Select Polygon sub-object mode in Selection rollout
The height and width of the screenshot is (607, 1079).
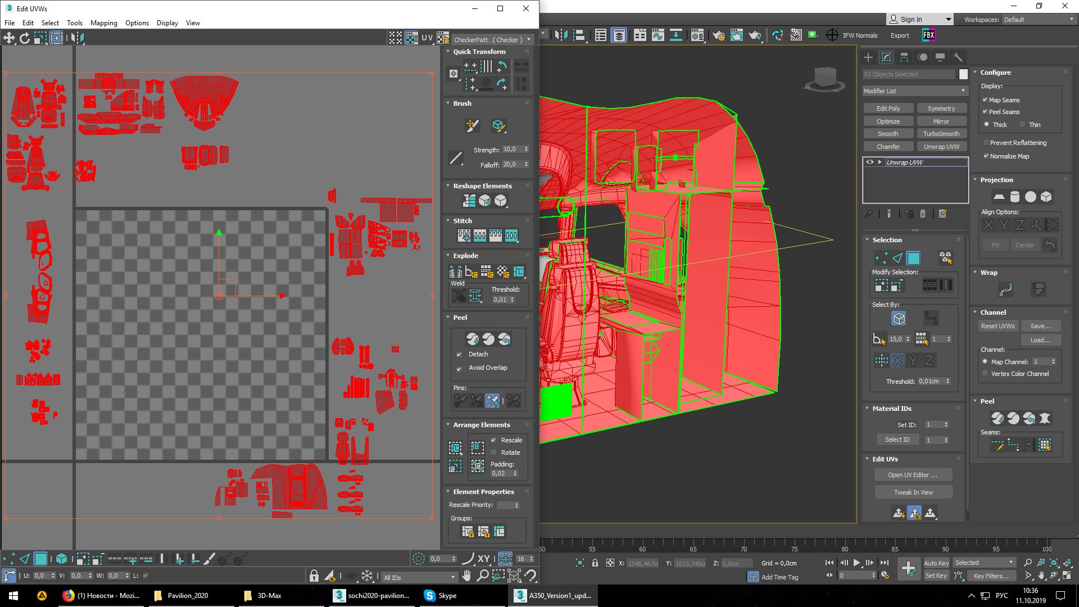[913, 258]
